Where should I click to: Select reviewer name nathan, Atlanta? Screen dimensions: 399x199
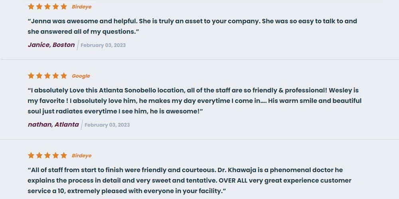click(53, 125)
